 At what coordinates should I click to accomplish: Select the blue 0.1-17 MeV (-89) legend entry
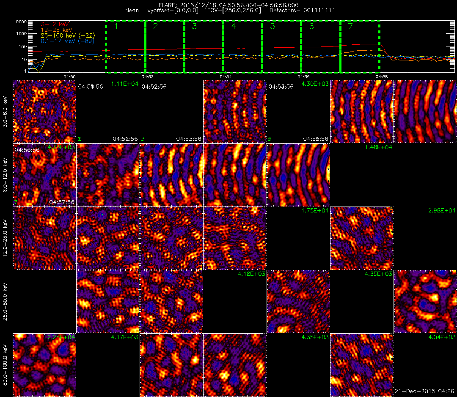[68, 41]
